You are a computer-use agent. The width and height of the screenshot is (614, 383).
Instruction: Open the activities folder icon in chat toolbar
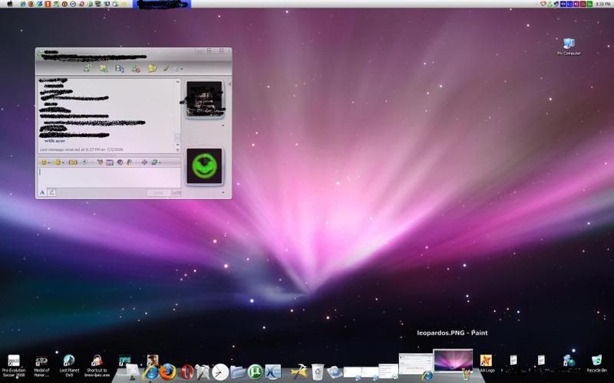[152, 68]
